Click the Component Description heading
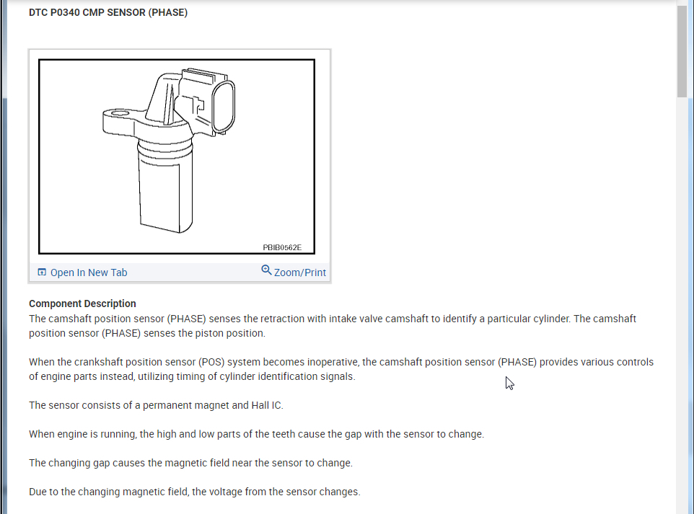 pos(82,303)
